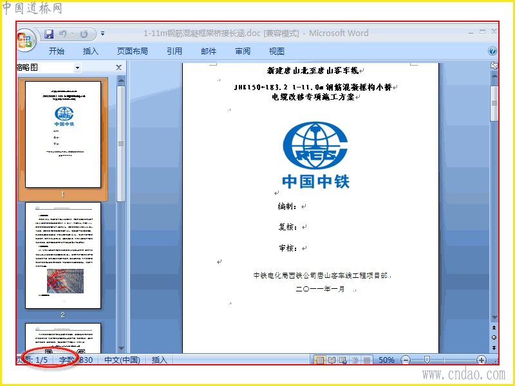Undo the last action
Viewport: 515px width, 386px height.
[62, 33]
